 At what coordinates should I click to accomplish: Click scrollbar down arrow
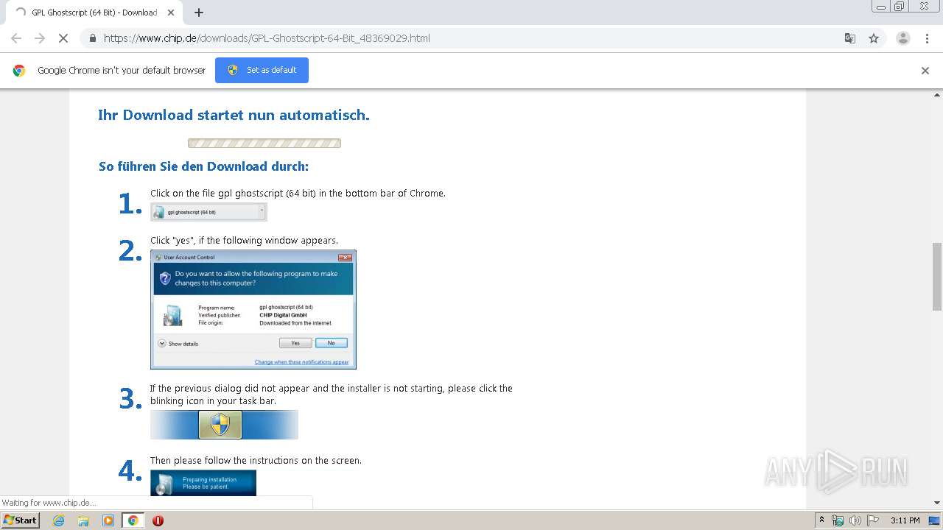click(x=937, y=503)
